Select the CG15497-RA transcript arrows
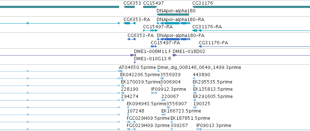Screen dimensions: 310x131 pos(150,30)
